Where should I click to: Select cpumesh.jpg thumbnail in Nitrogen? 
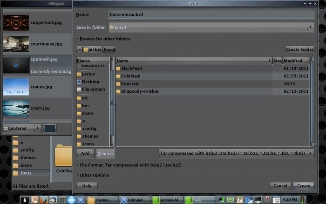click(16, 65)
